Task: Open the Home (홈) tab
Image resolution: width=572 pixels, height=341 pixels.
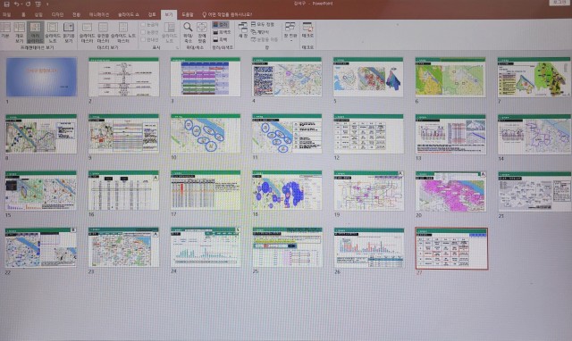Action: [x=23, y=14]
